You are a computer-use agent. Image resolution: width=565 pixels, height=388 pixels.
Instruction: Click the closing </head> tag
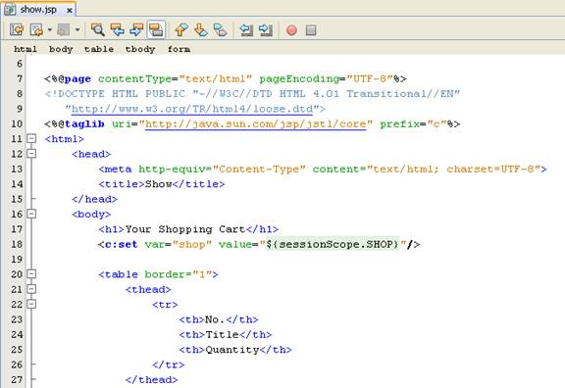tap(95, 199)
